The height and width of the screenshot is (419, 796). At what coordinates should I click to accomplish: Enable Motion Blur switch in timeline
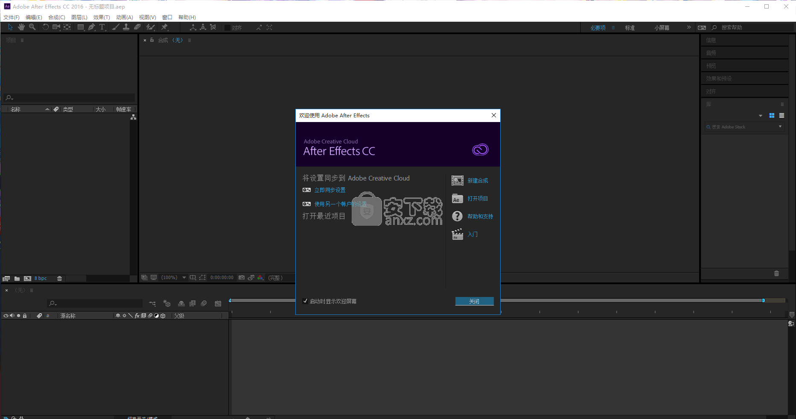[204, 303]
